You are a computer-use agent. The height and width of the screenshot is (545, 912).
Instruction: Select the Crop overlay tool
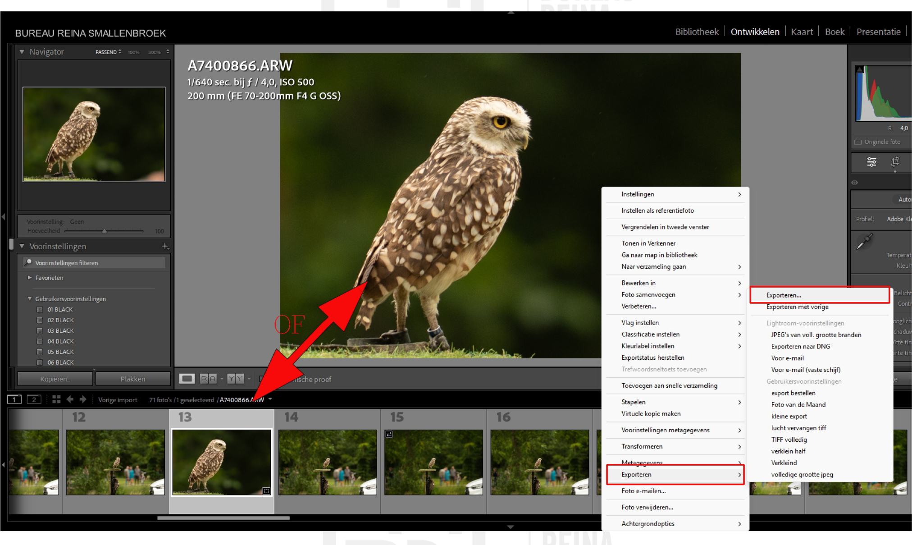pos(895,162)
